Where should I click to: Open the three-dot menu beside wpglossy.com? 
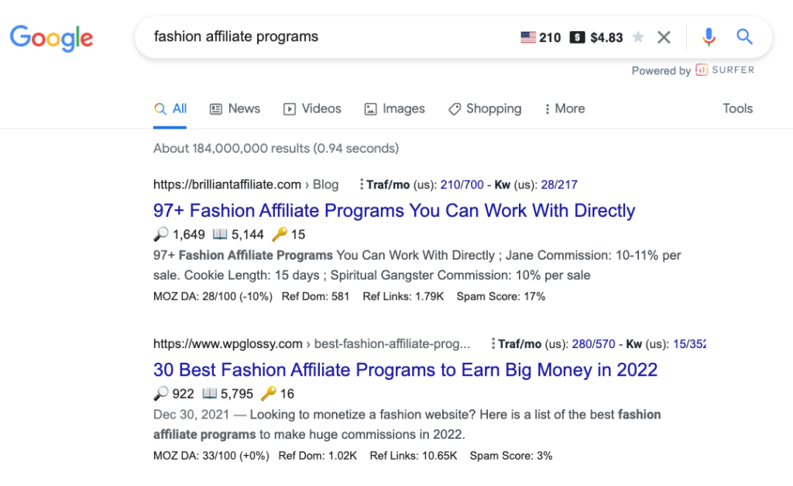point(493,344)
